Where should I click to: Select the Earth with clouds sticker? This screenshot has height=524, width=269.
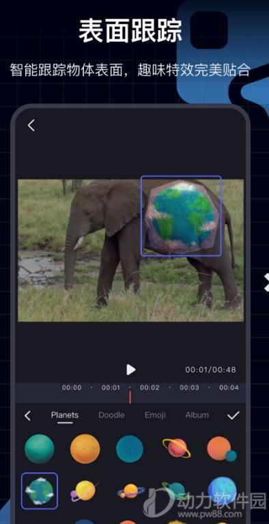click(x=40, y=491)
